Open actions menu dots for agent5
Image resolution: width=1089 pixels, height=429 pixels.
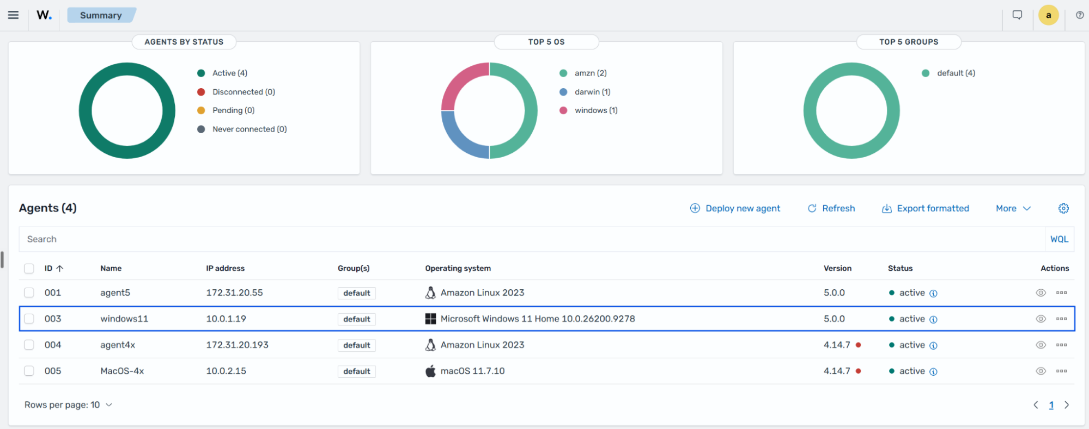tap(1061, 293)
